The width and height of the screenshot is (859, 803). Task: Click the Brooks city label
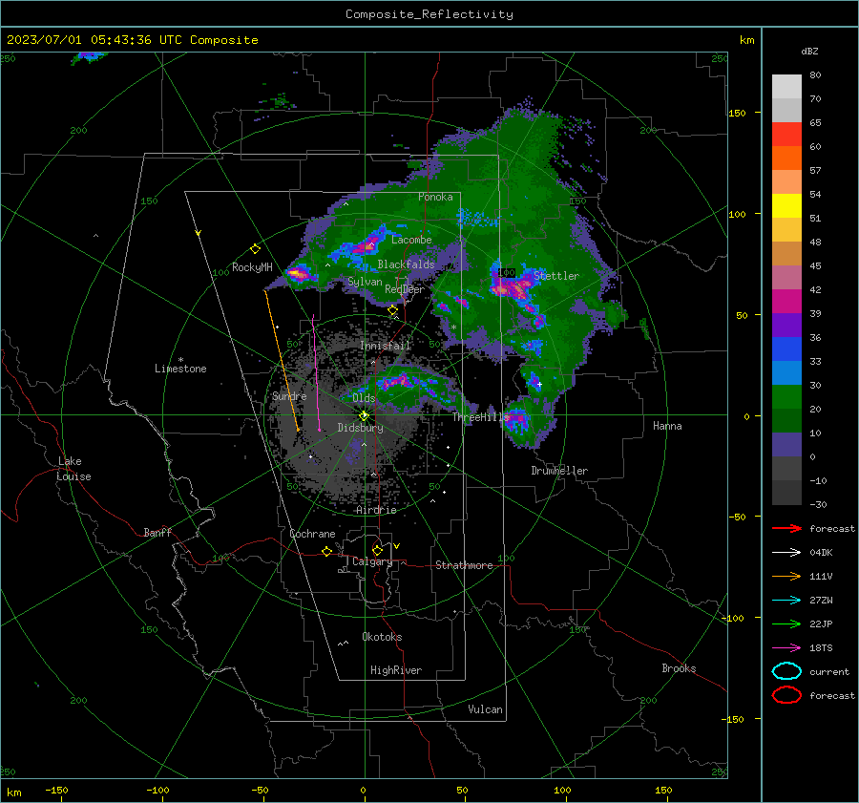679,668
